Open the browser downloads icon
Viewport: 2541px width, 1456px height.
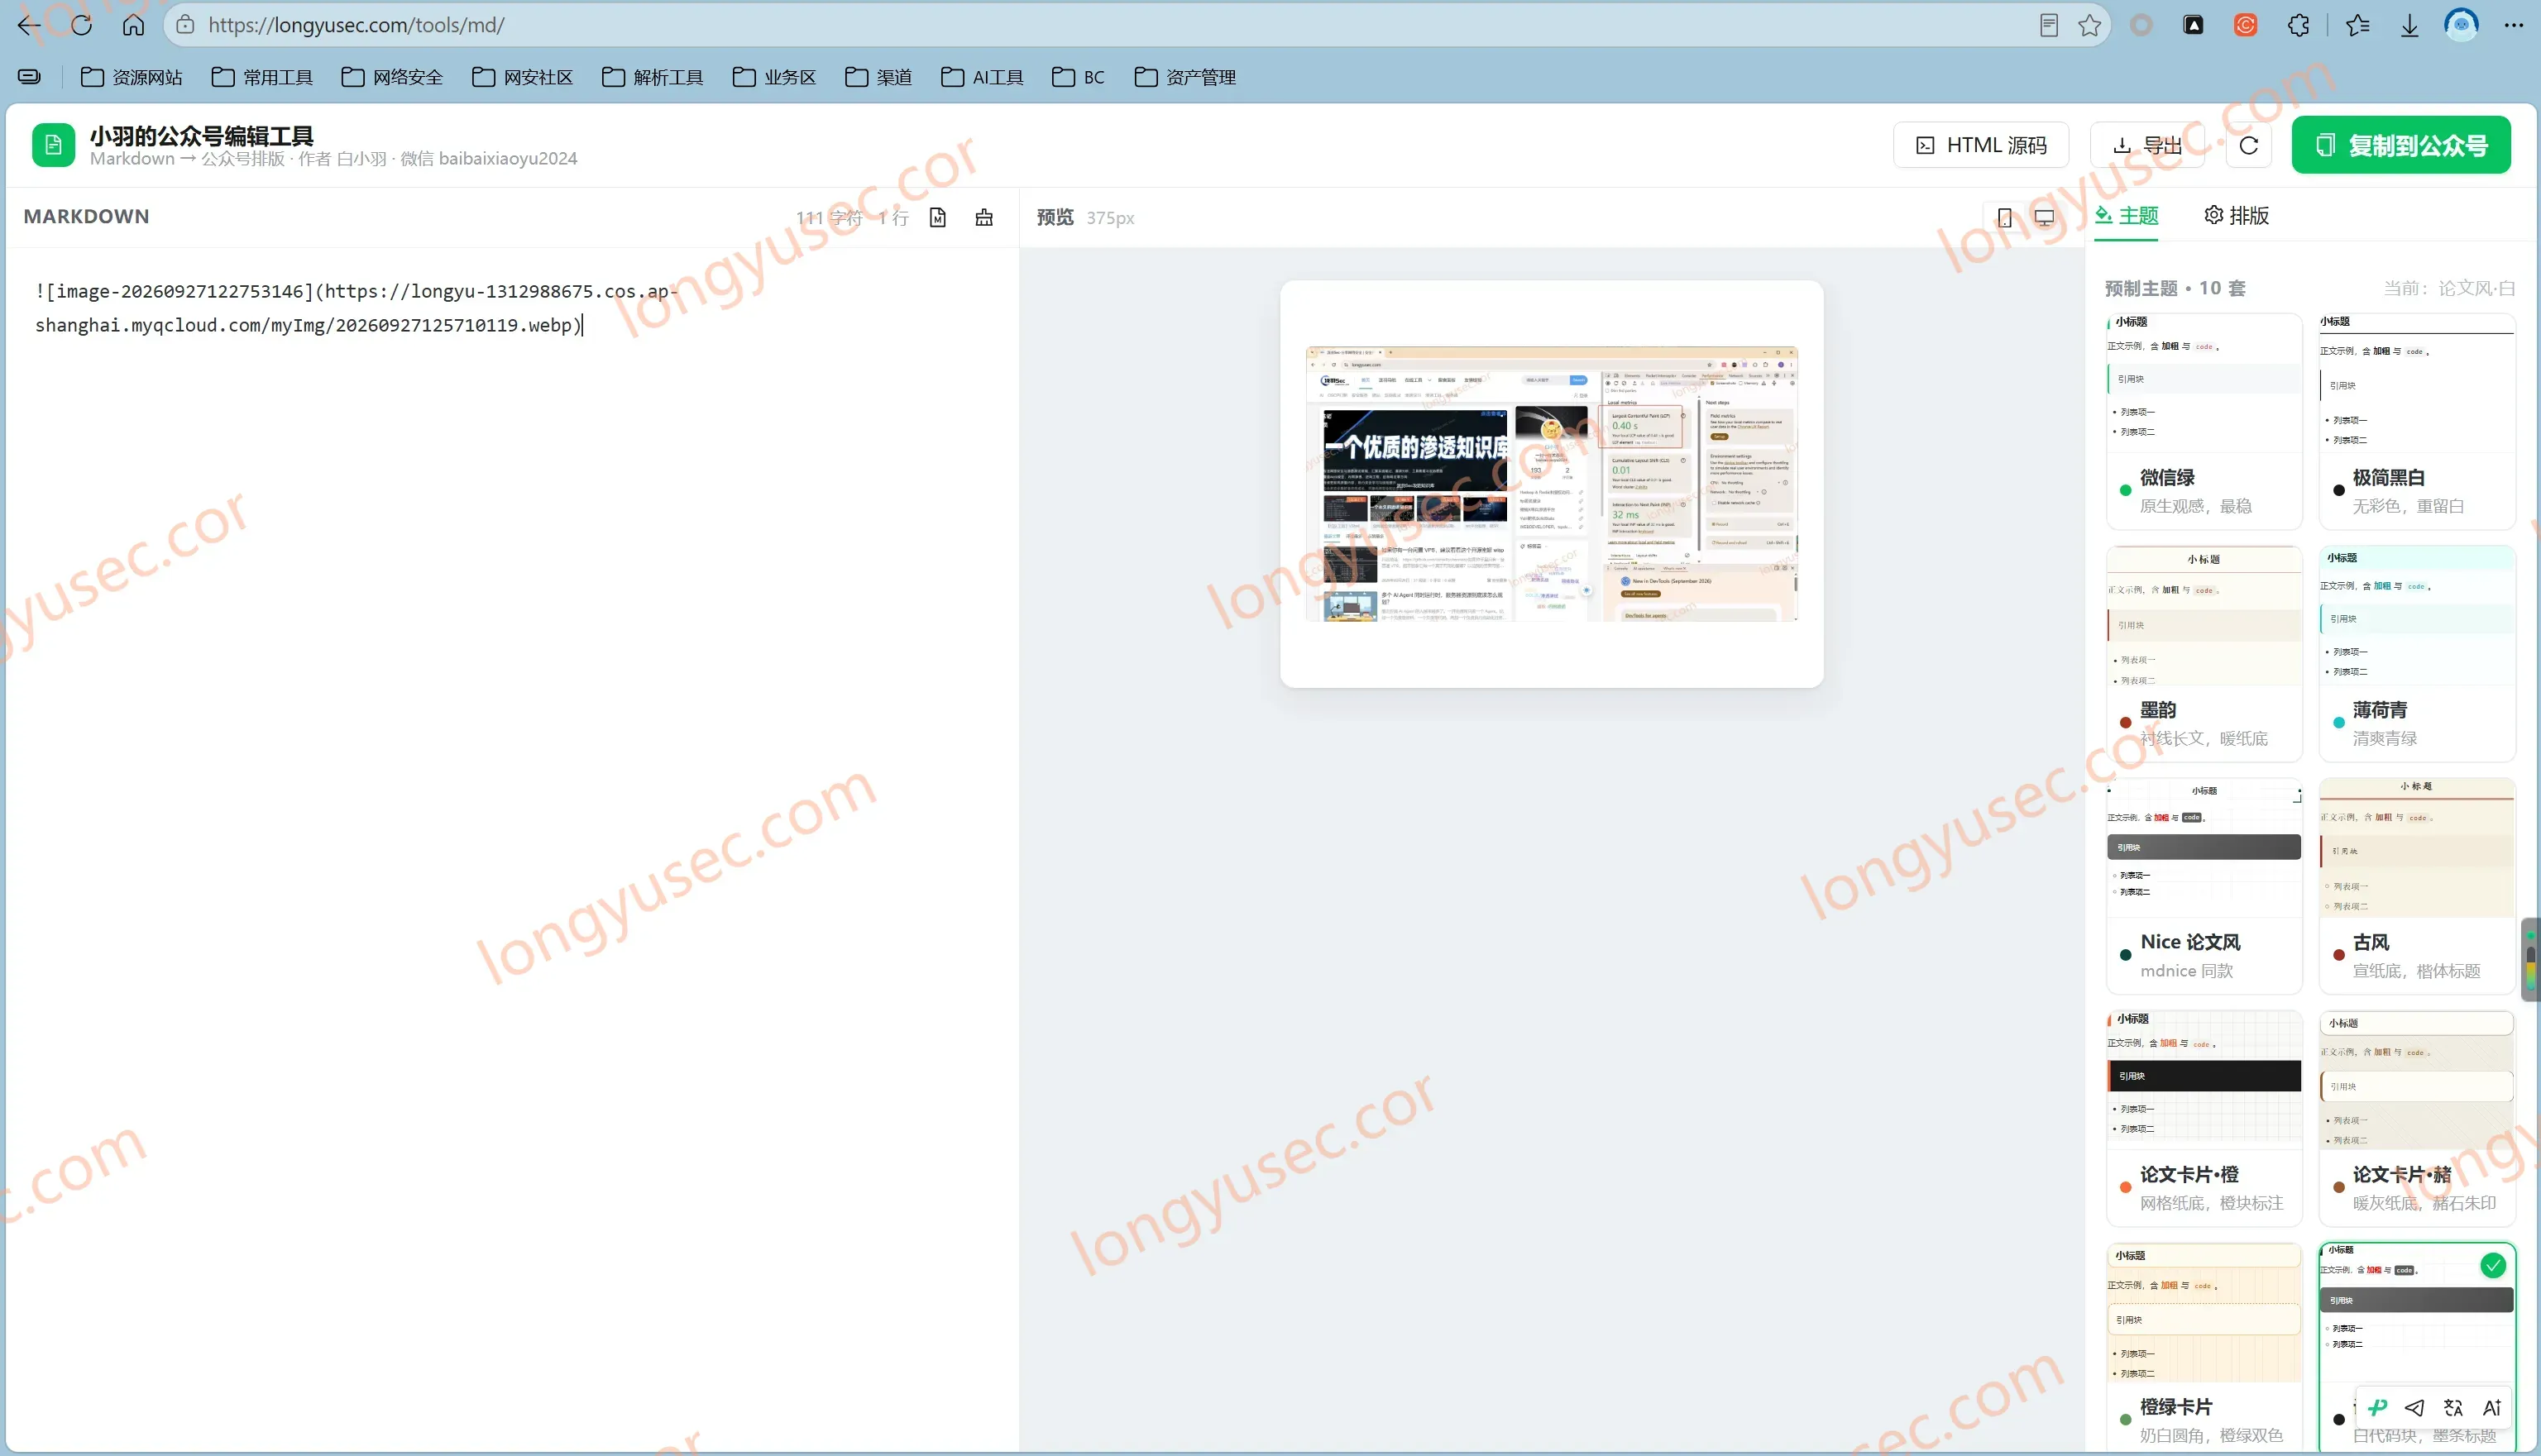click(2409, 25)
